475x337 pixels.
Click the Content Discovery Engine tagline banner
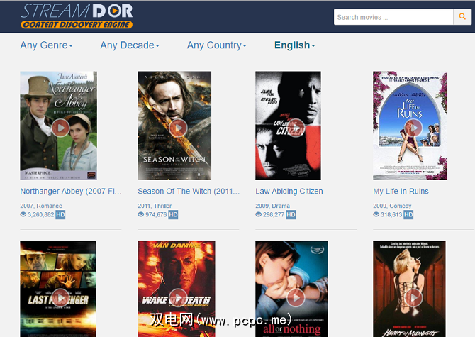point(77,25)
